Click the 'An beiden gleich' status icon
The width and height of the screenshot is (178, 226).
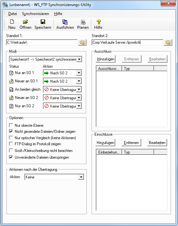(x=11, y=89)
